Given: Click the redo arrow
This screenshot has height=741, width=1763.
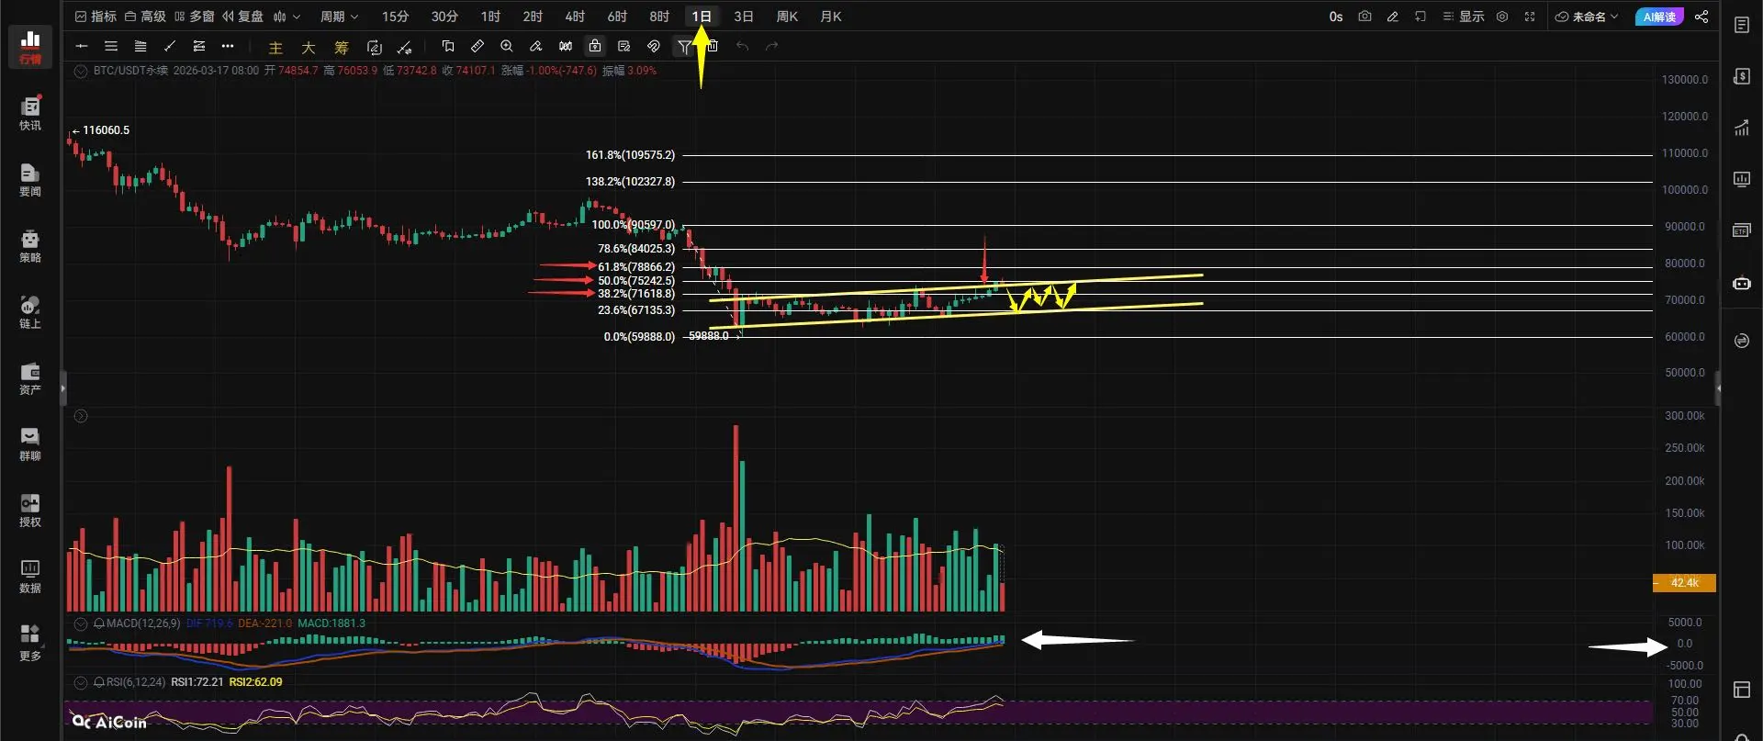Looking at the screenshot, I should (x=771, y=46).
